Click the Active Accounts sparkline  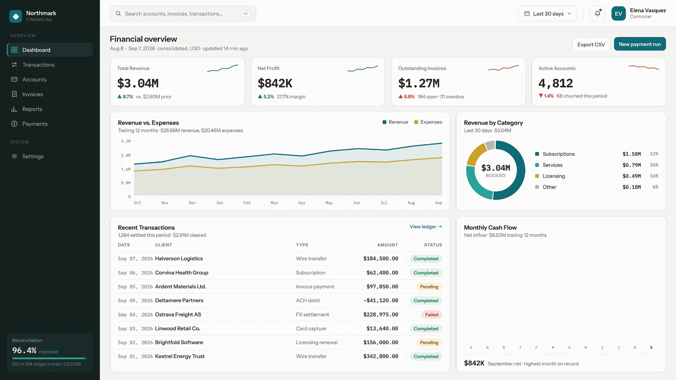click(x=644, y=68)
